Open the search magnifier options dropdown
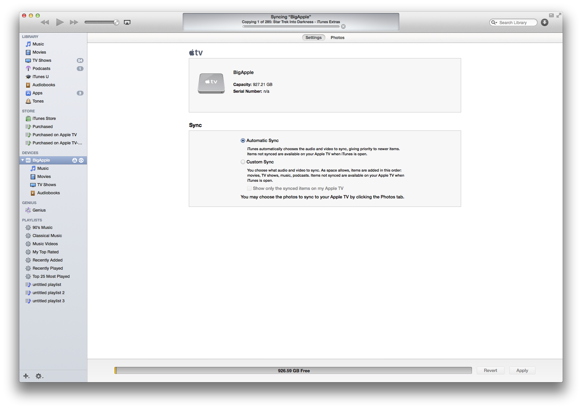582x409 pixels. pyautogui.click(x=494, y=22)
